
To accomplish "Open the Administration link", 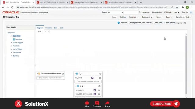I will coord(157,12).
